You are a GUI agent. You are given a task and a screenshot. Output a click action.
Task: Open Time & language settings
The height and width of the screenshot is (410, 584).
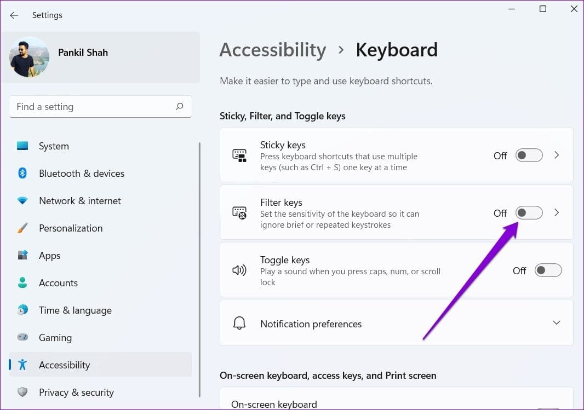[75, 310]
